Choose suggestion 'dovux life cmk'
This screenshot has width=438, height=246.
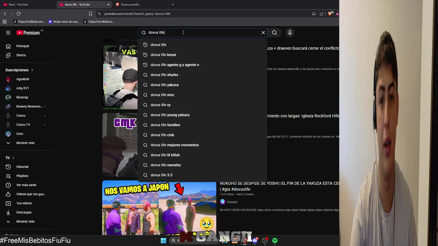(x=202, y=135)
